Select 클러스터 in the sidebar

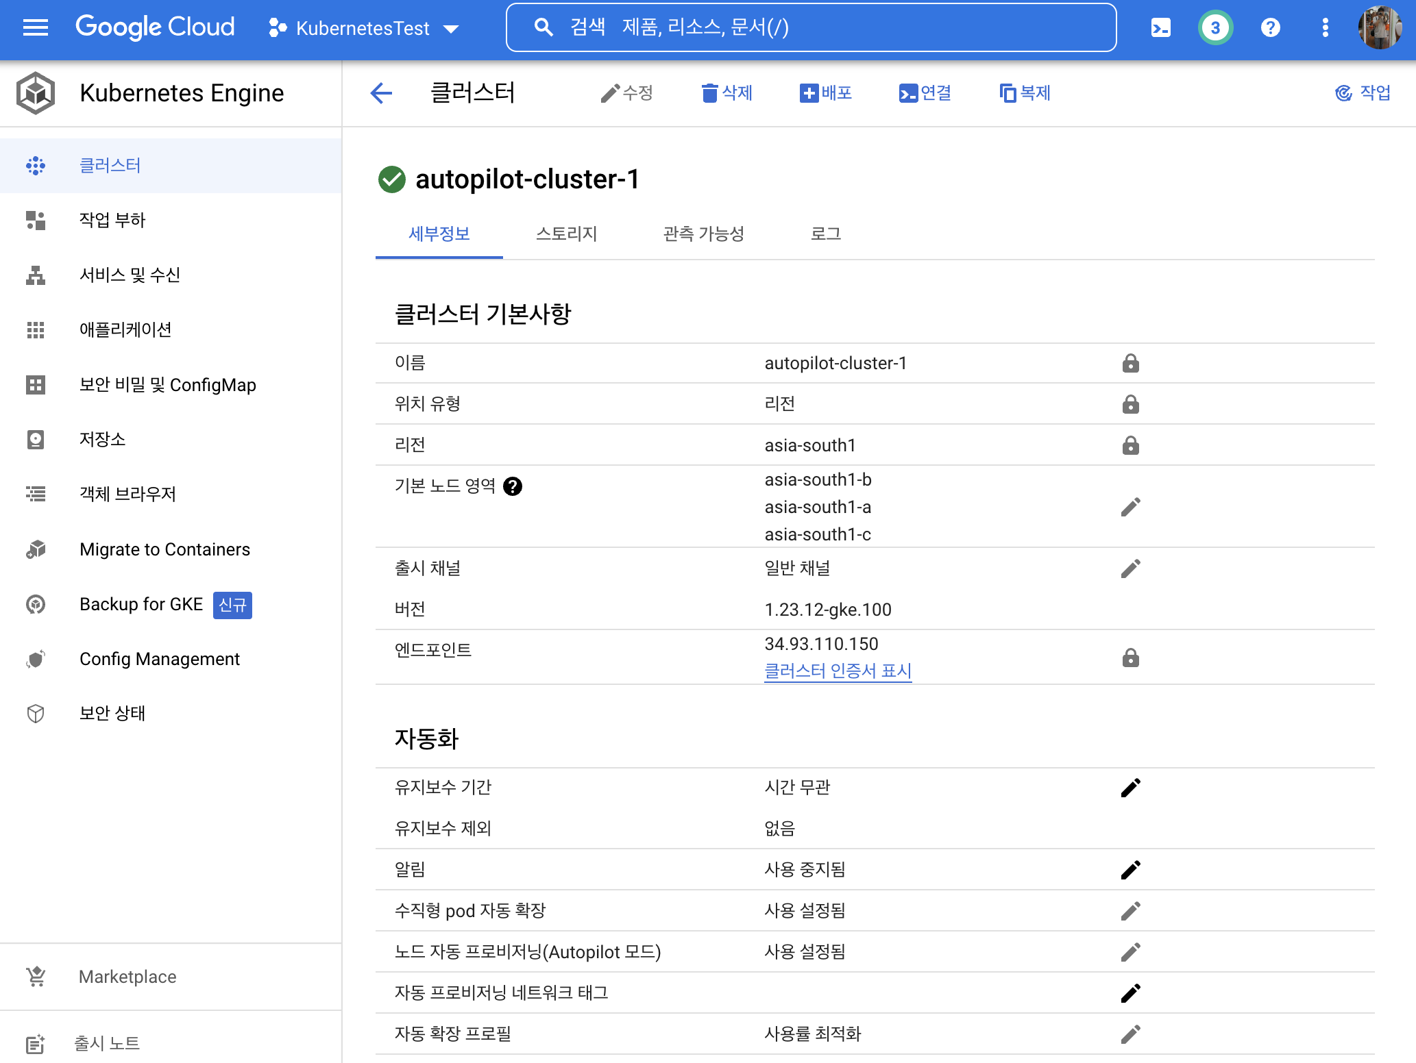coord(171,166)
